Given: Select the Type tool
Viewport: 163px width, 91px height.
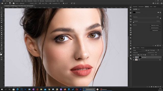Looking at the screenshot, I should (x=2, y=39).
